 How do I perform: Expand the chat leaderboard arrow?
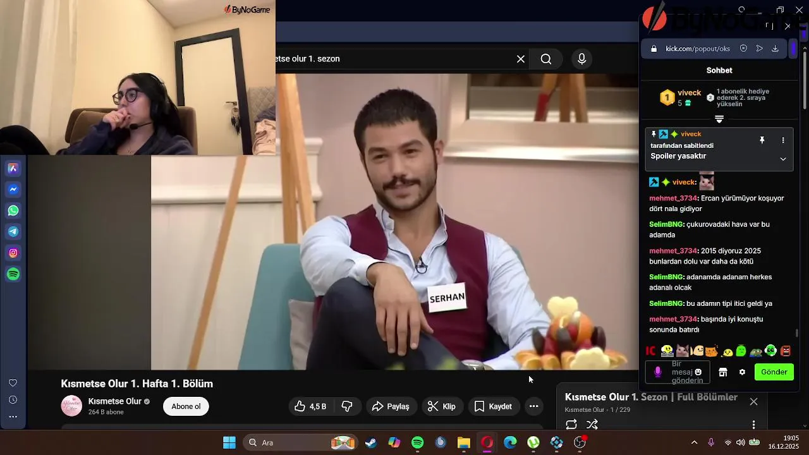(719, 119)
